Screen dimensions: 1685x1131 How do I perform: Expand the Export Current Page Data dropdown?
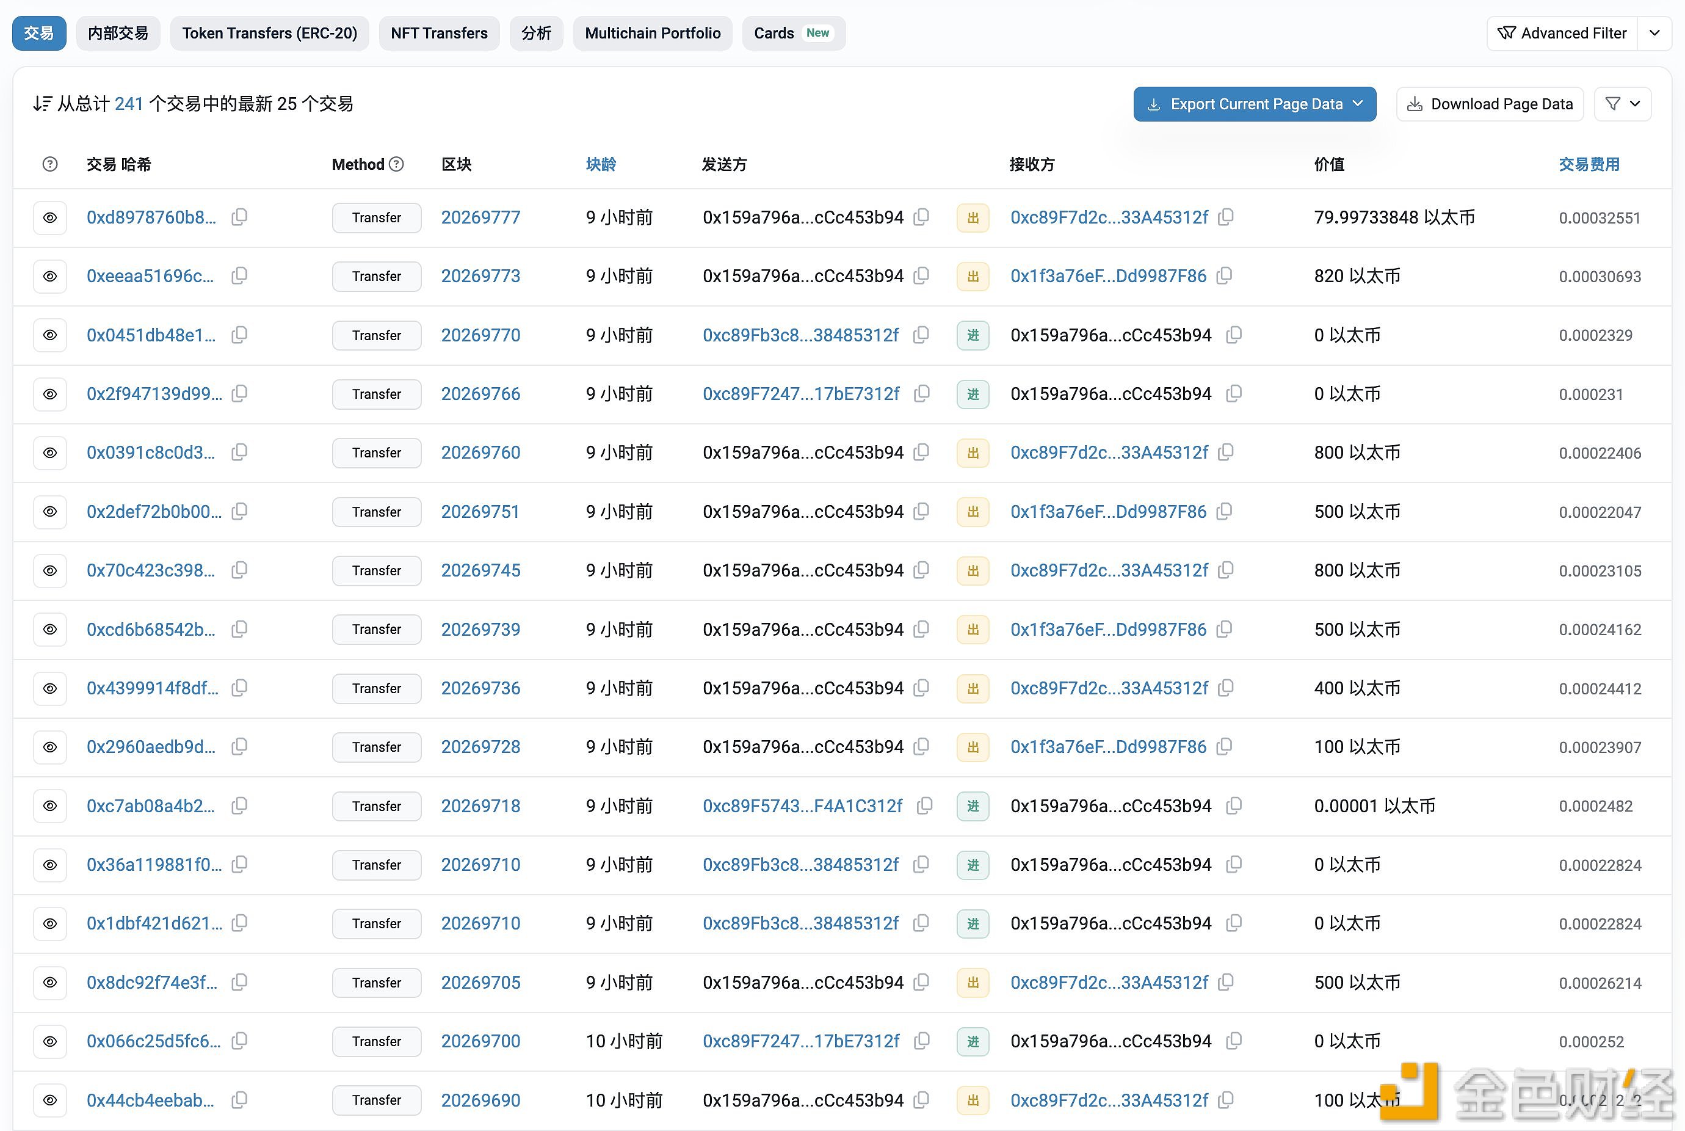(x=1360, y=103)
